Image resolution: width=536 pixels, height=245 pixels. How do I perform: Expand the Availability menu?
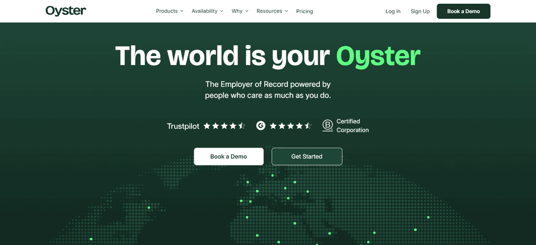click(x=207, y=11)
